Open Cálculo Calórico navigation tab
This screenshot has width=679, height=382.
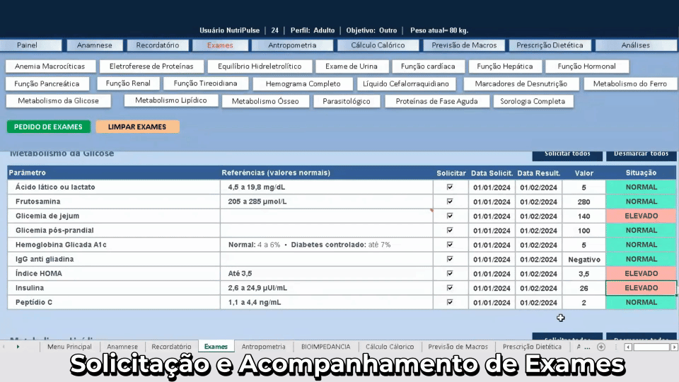coord(378,45)
